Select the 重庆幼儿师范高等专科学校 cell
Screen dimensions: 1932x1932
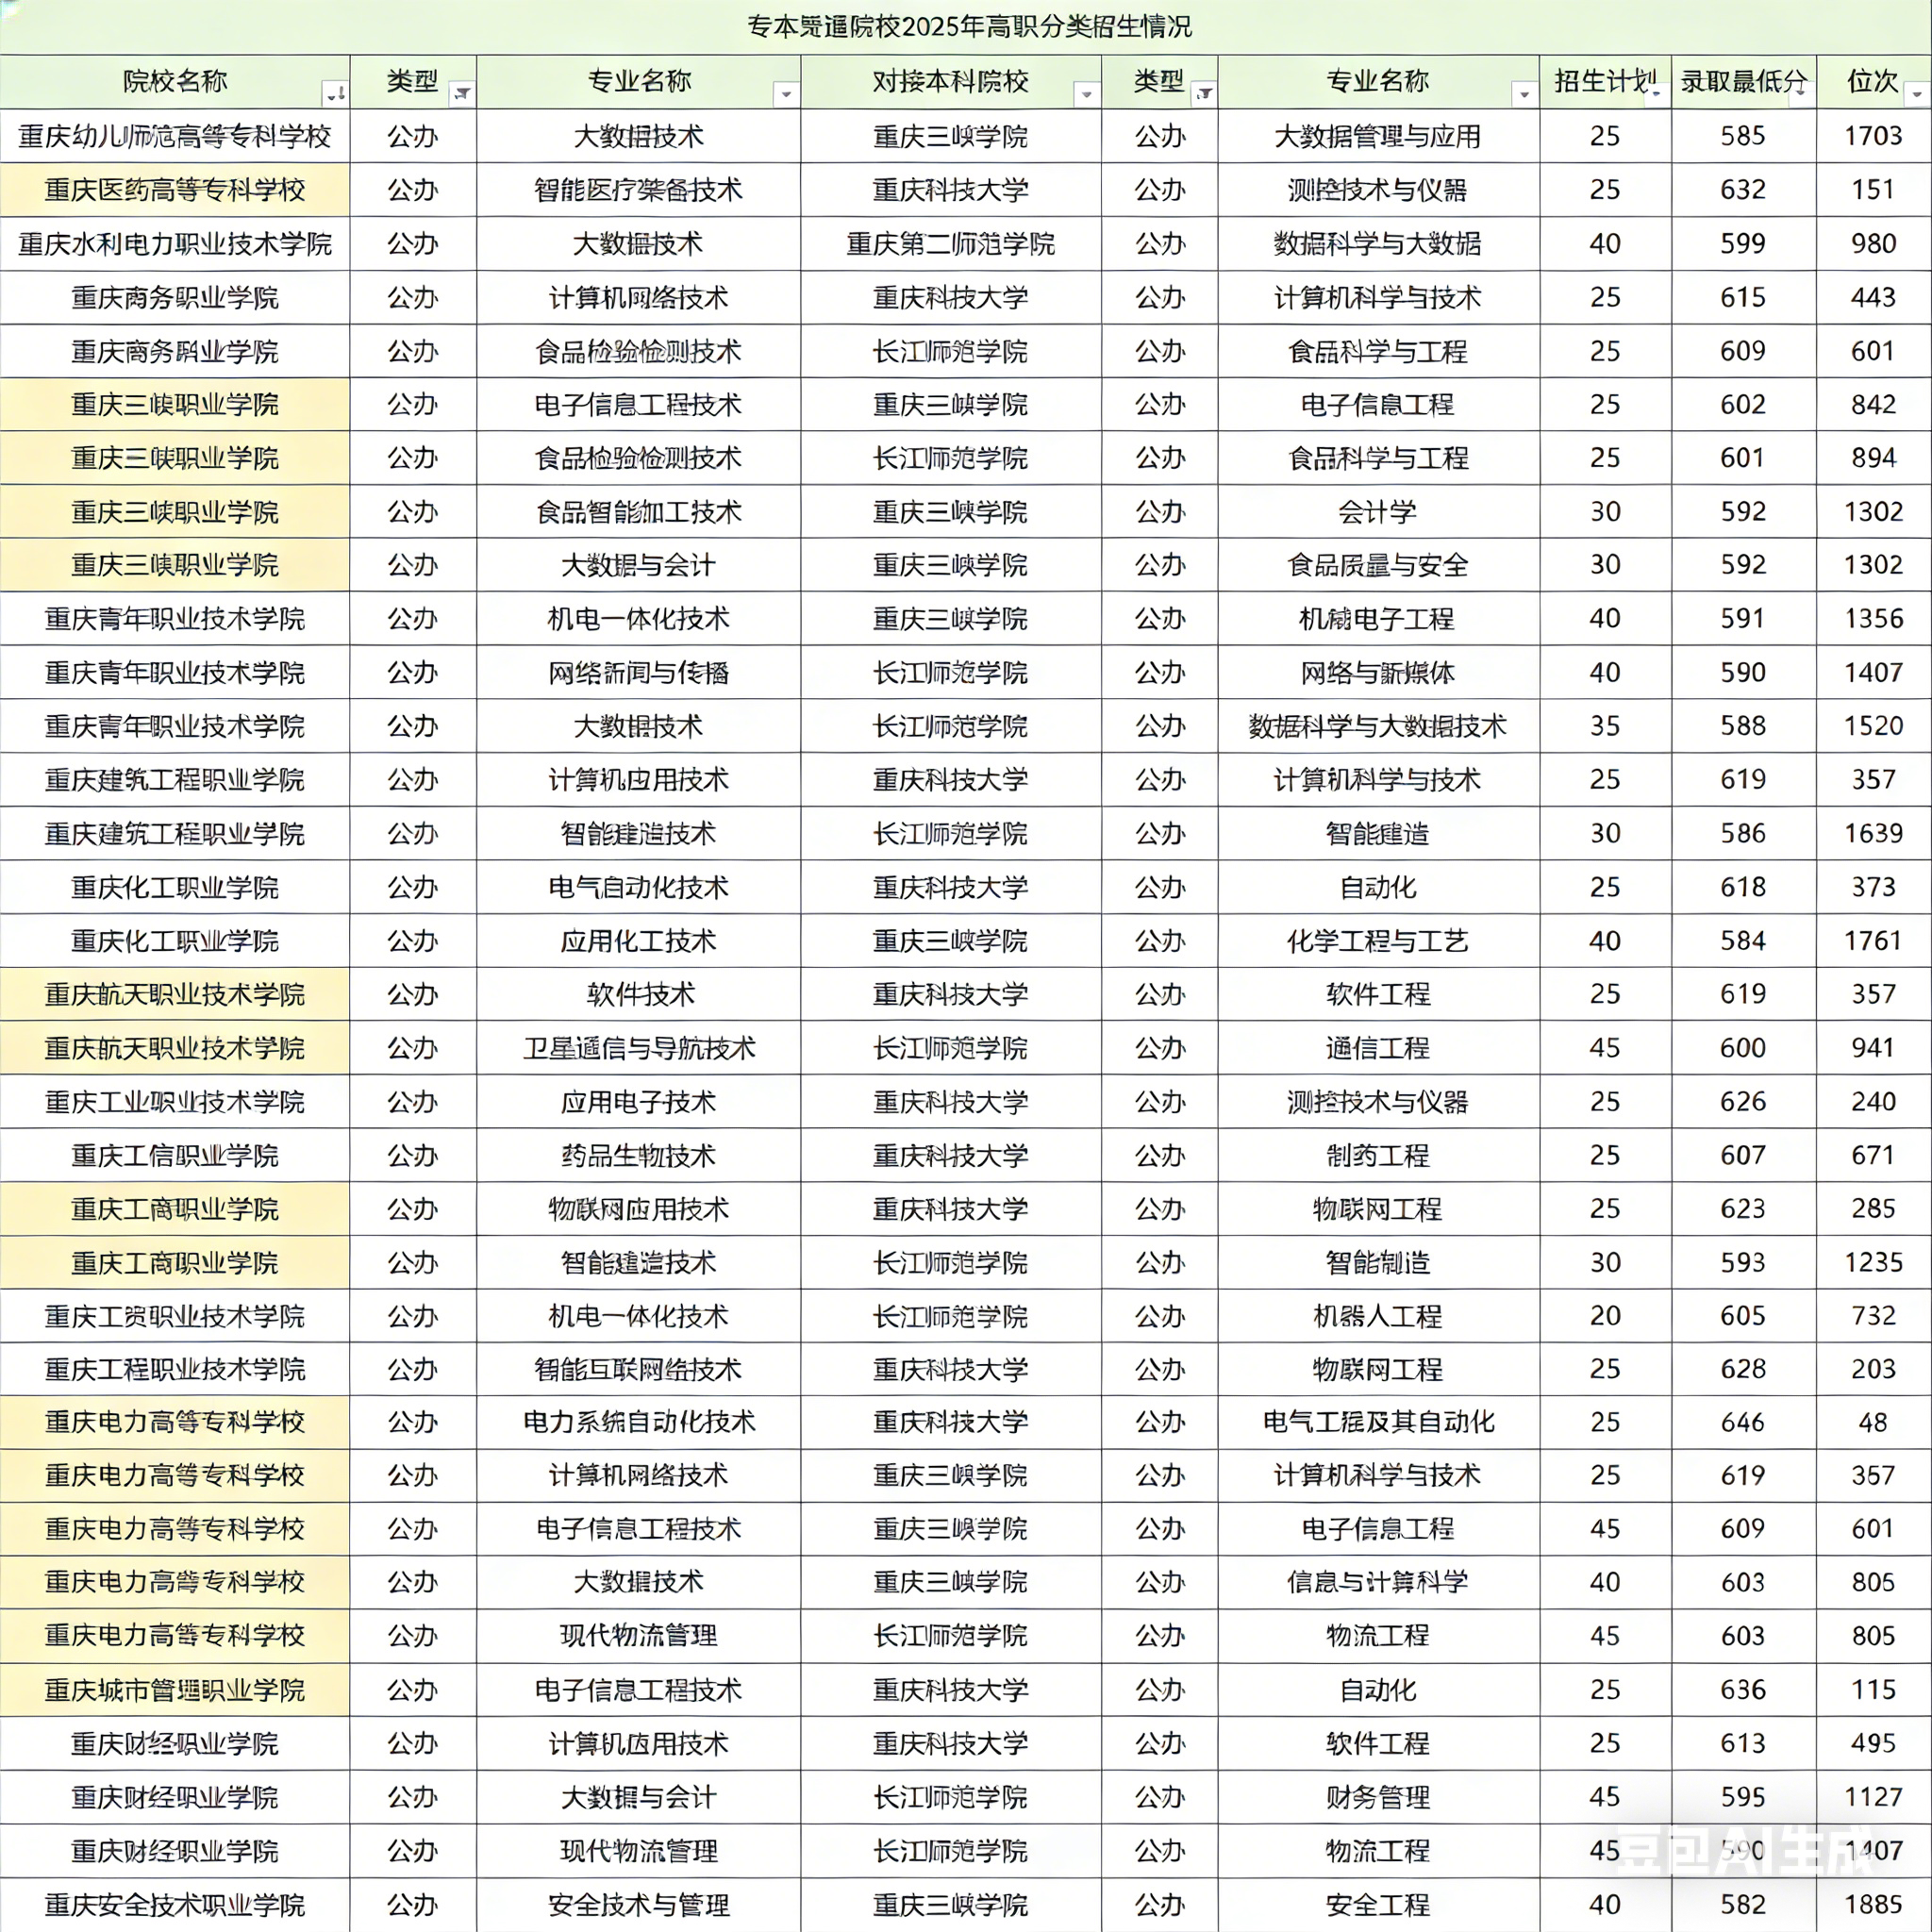(175, 136)
